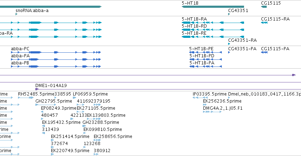Select the abba-PB protein track glyph

point(56,67)
